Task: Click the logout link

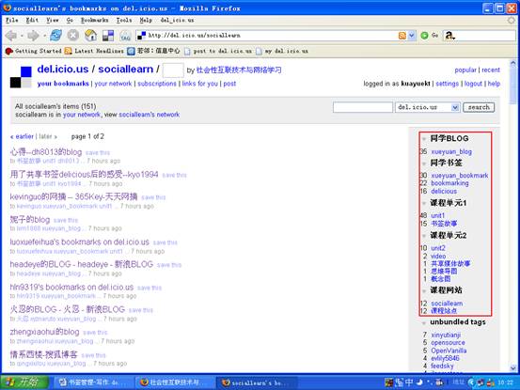Action: [x=473, y=84]
